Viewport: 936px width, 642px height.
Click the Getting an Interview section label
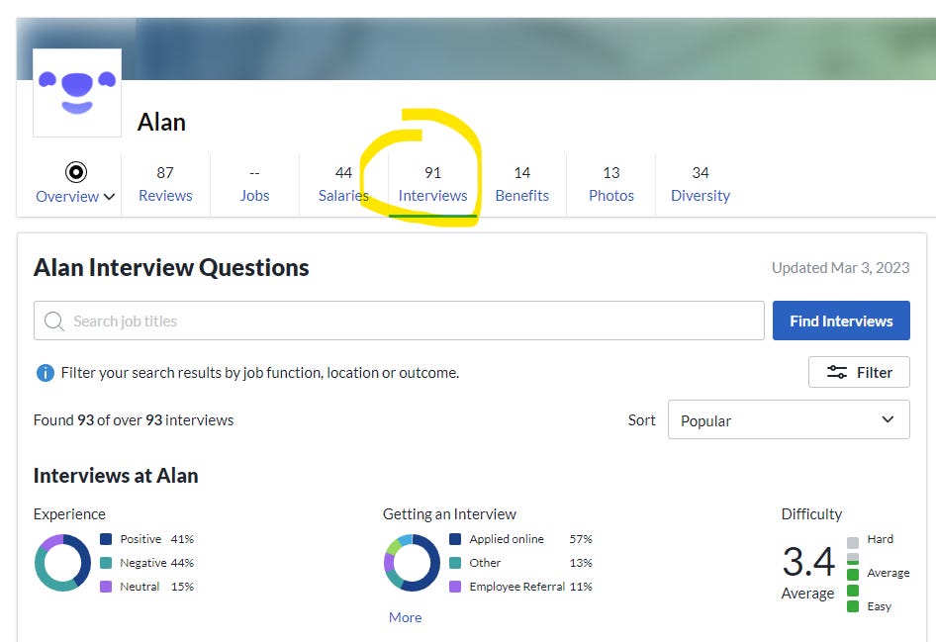449,514
